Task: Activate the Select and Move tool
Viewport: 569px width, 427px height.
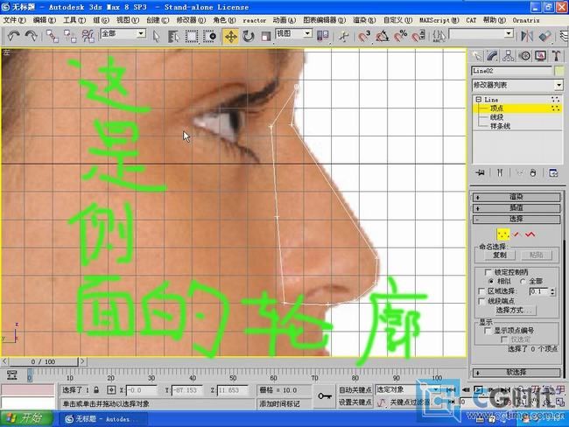Action: point(231,36)
